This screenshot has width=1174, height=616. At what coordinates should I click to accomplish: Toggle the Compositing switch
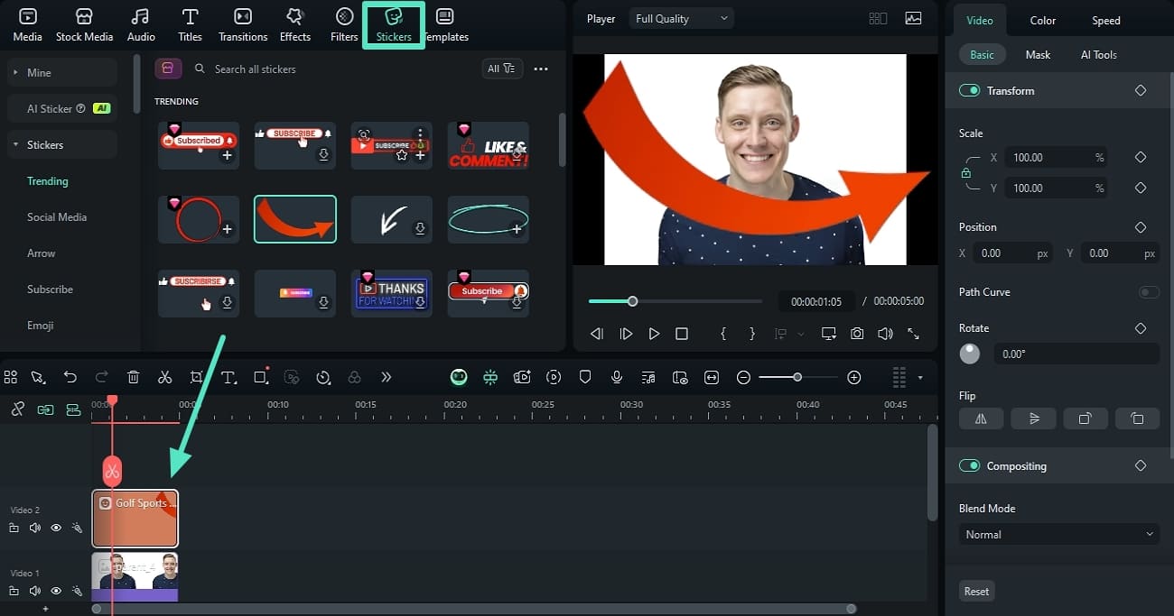(969, 465)
